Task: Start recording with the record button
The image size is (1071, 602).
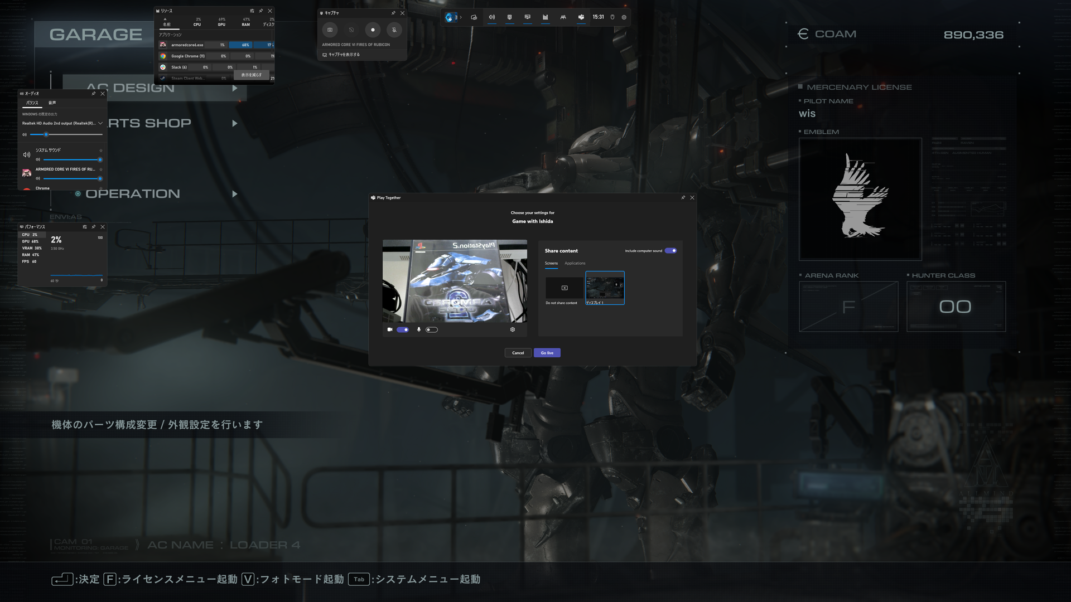Action: pyautogui.click(x=373, y=30)
